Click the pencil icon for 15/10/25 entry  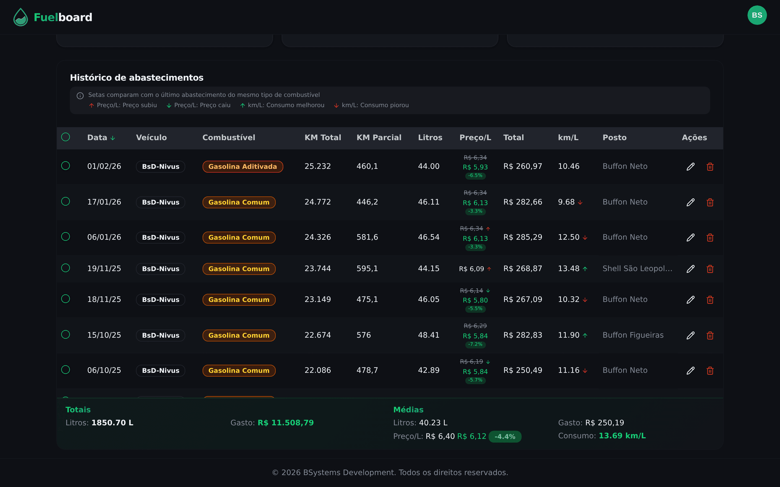(690, 335)
